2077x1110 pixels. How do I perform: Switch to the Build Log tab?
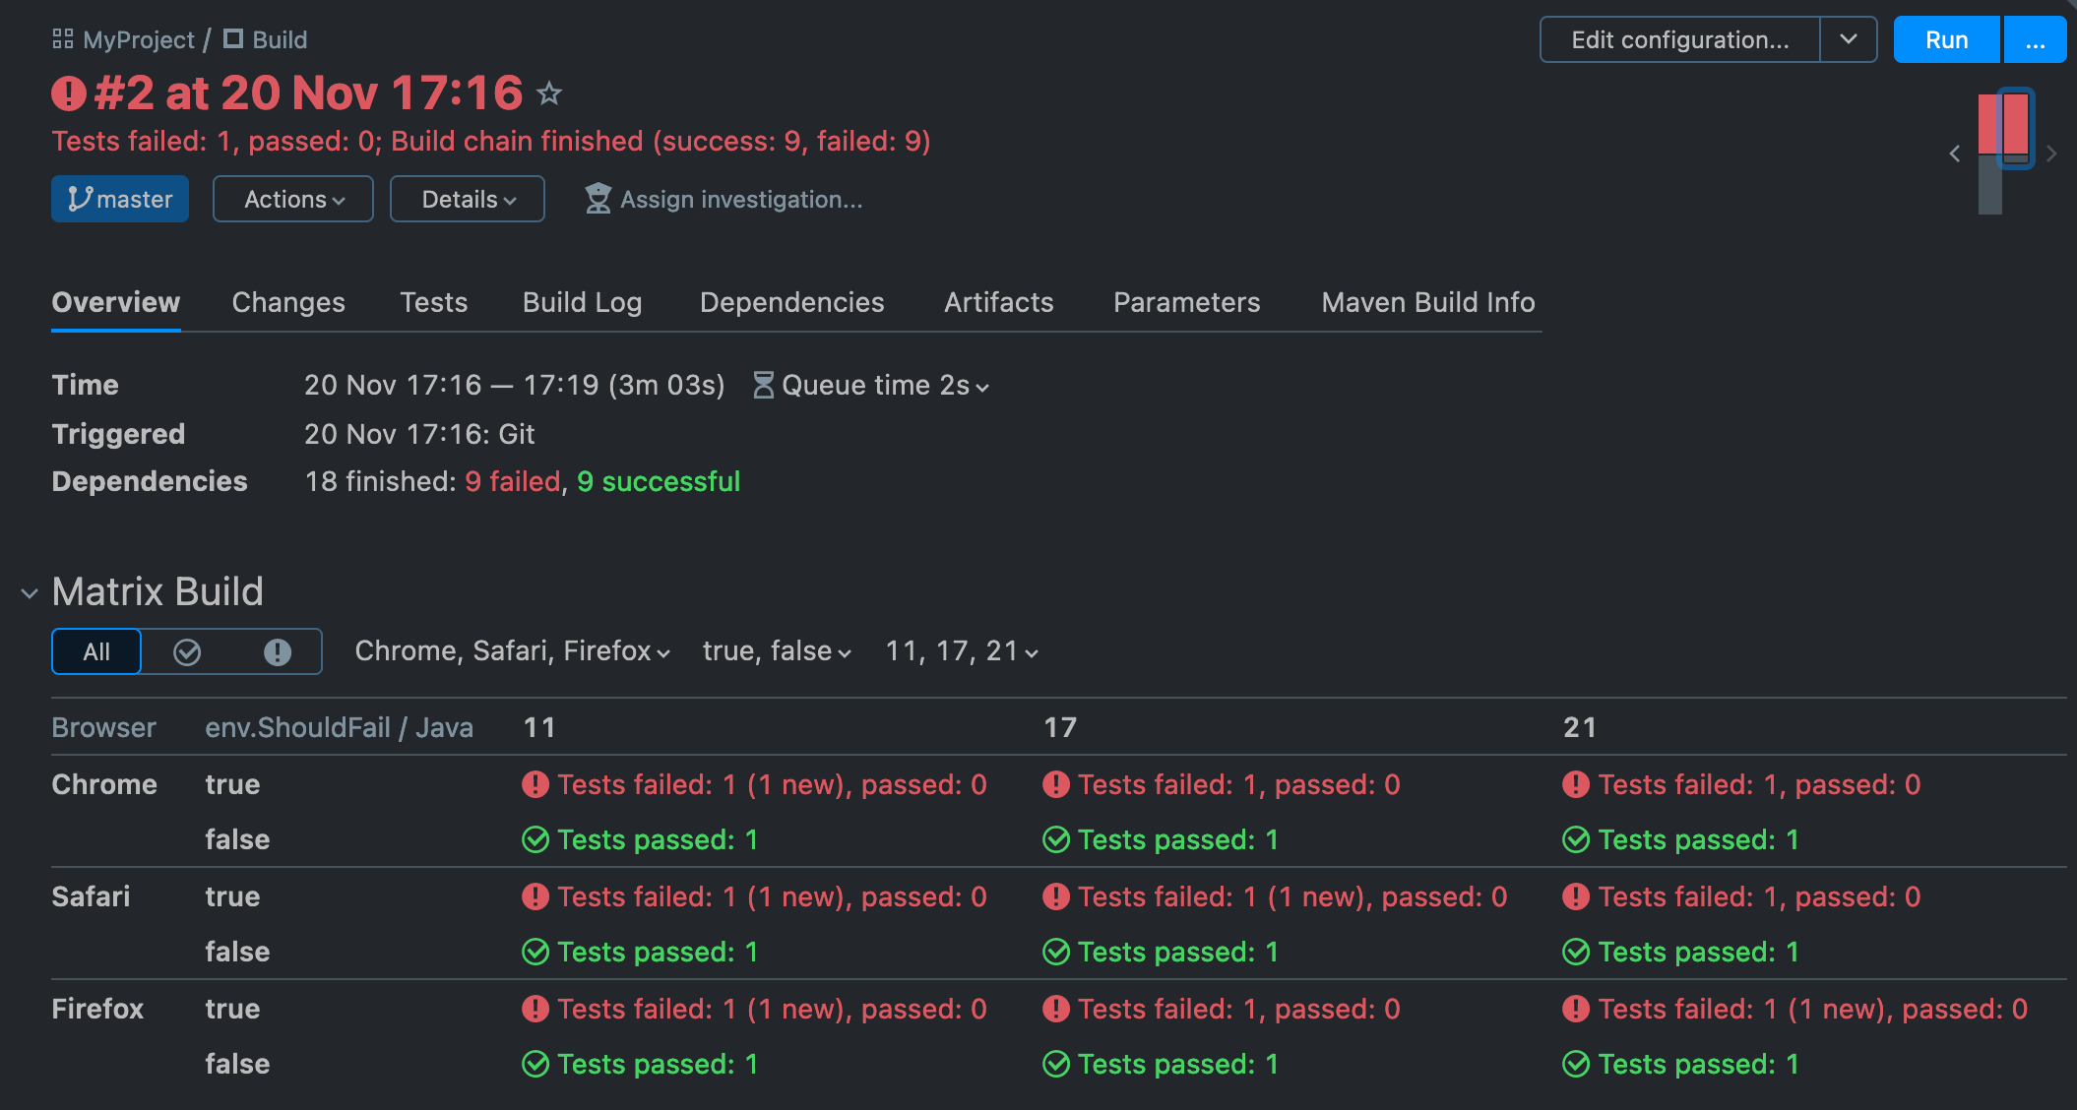[x=582, y=302]
